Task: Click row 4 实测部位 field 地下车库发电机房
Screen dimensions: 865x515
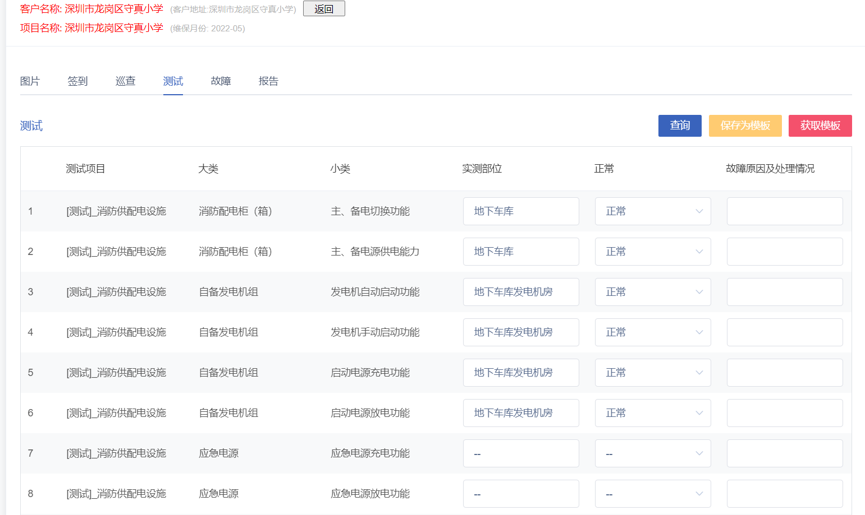Action: (520, 332)
